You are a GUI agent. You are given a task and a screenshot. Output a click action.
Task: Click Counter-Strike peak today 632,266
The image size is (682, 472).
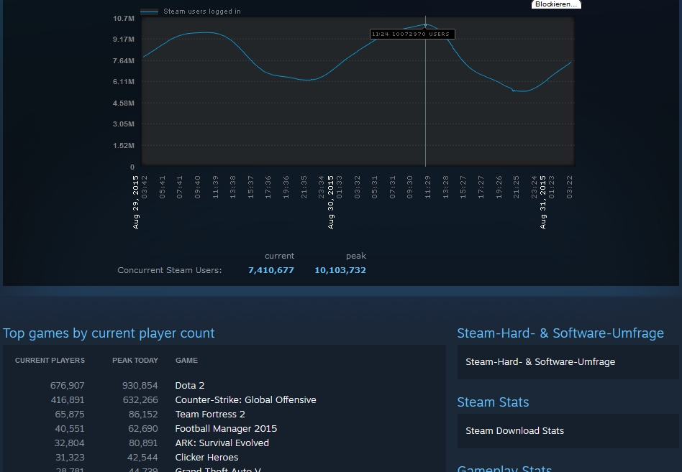(x=140, y=400)
